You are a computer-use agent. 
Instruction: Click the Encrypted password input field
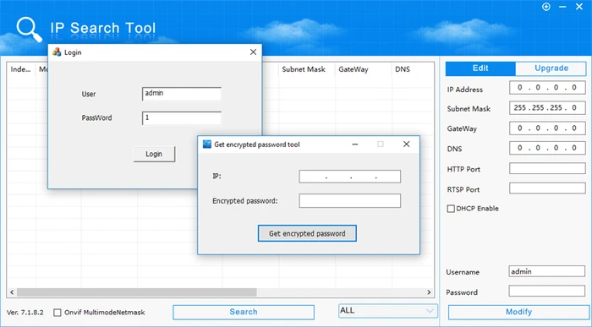coord(349,200)
